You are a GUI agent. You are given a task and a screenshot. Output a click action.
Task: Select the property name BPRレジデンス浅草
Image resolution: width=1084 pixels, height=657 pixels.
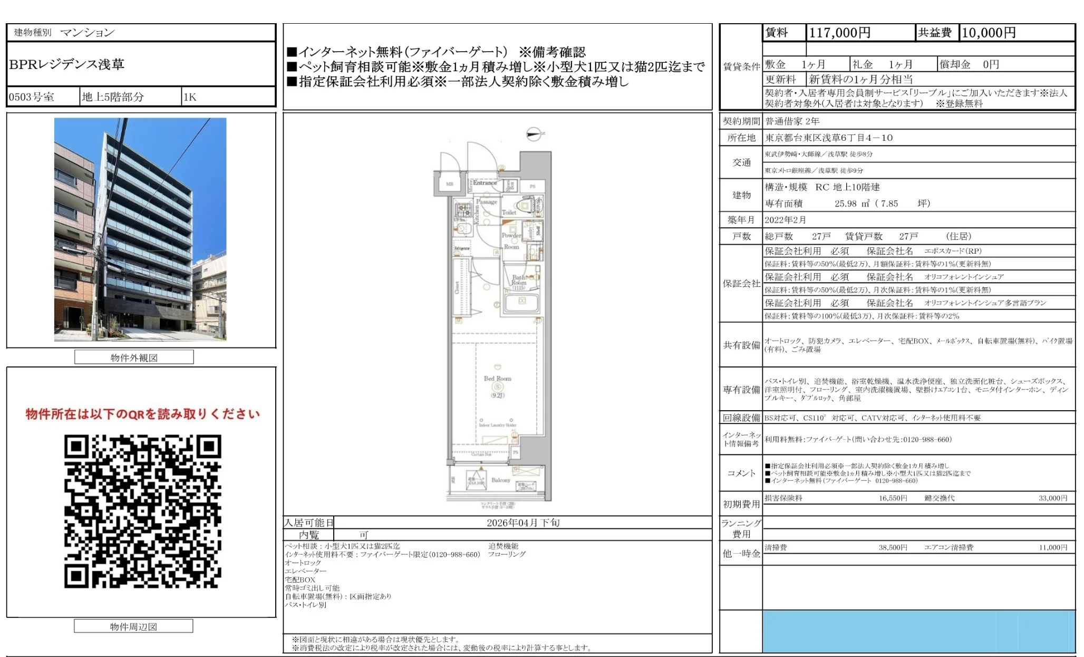pos(66,64)
